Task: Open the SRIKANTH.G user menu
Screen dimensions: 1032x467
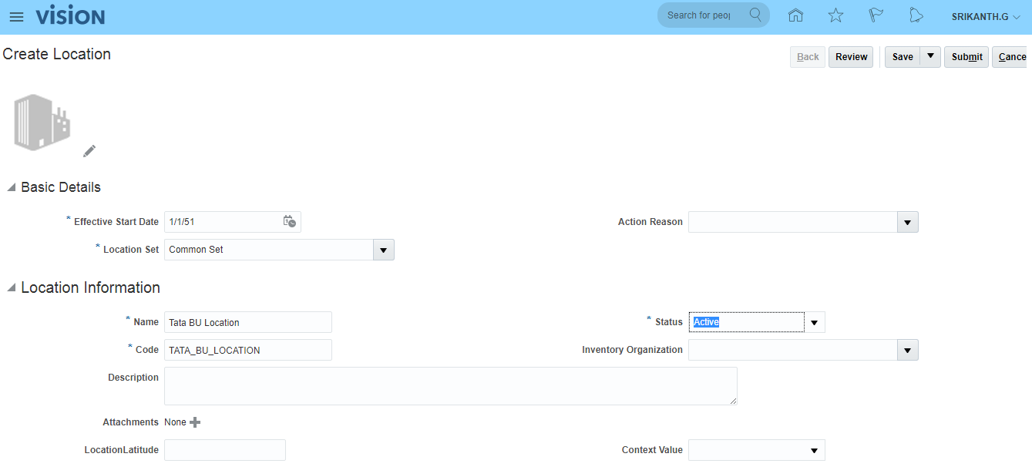Action: (985, 16)
